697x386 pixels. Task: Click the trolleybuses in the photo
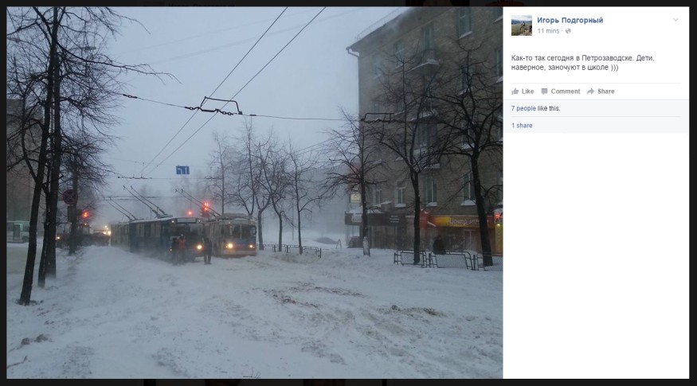tap(183, 236)
